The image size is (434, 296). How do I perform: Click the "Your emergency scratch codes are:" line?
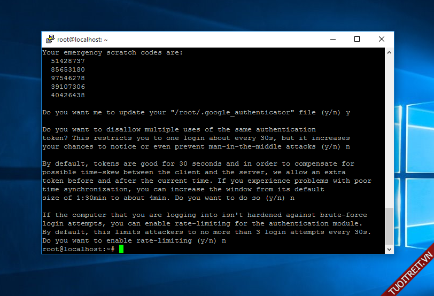[x=112, y=52]
